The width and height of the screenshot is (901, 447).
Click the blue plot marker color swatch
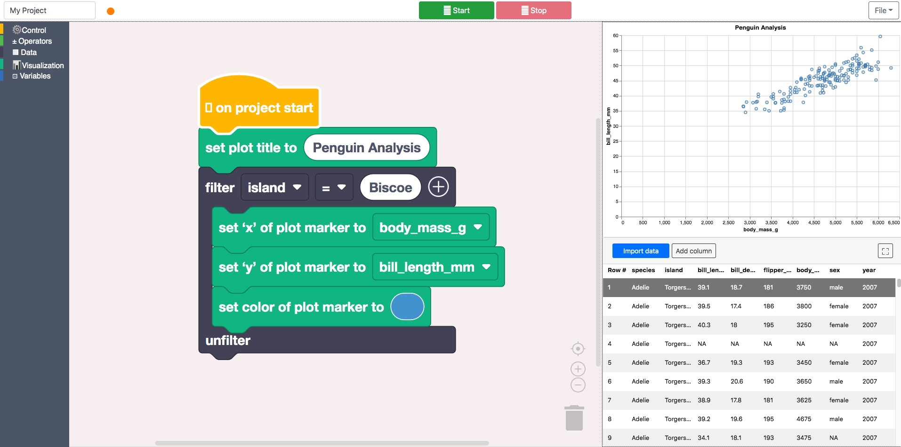408,306
